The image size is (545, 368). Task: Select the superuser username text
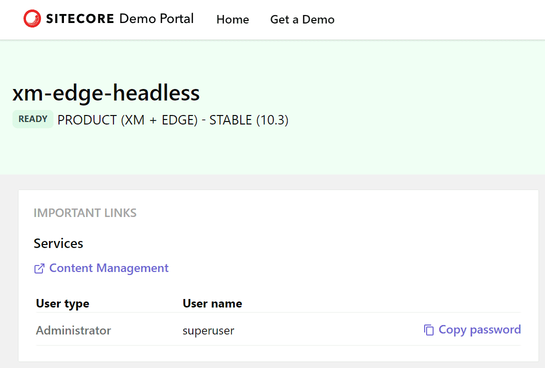pos(208,330)
